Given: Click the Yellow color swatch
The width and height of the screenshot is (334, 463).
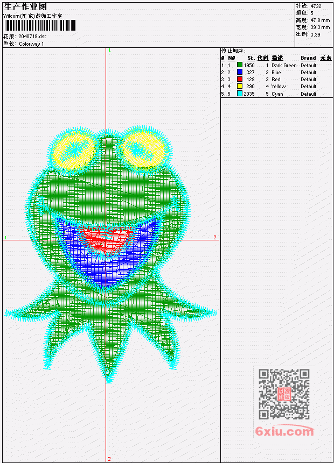Looking at the screenshot, I should 240,86.
